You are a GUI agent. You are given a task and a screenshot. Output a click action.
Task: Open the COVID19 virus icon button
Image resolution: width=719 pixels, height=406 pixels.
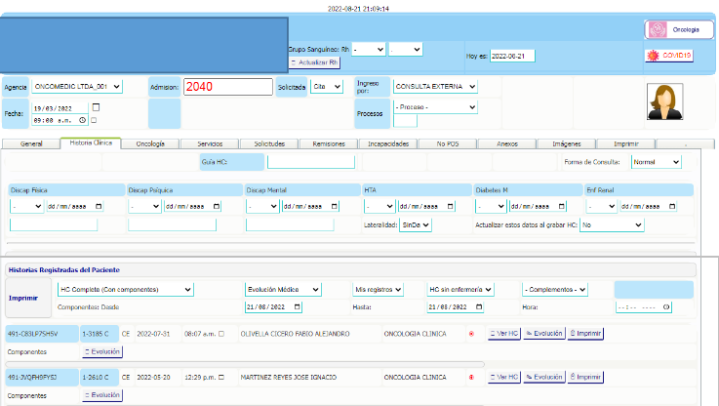[x=669, y=56]
